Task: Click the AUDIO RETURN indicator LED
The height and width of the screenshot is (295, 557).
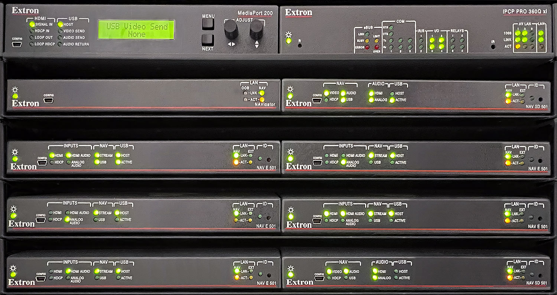Action: coord(60,44)
